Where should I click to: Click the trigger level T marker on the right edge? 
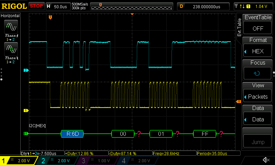(x=238, y=101)
